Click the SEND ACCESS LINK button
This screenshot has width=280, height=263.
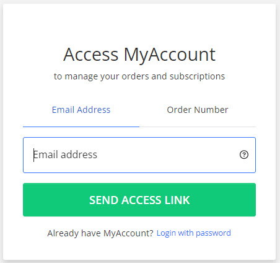click(139, 200)
